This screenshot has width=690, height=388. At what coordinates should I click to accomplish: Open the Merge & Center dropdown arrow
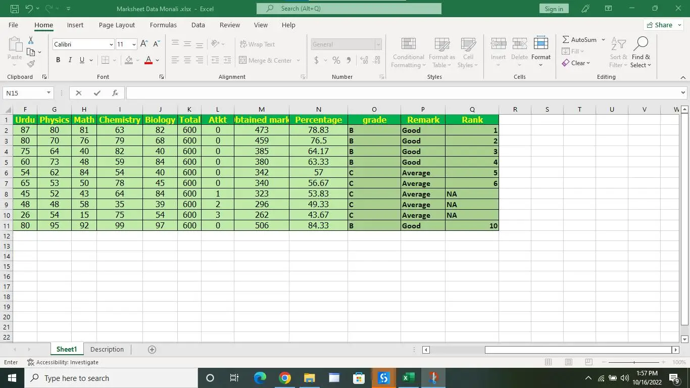(299, 60)
